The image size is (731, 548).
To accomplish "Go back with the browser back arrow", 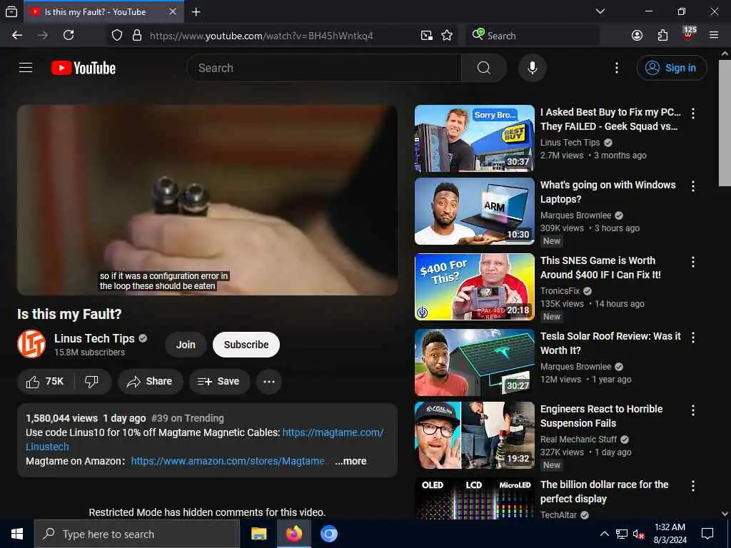I will 17,36.
